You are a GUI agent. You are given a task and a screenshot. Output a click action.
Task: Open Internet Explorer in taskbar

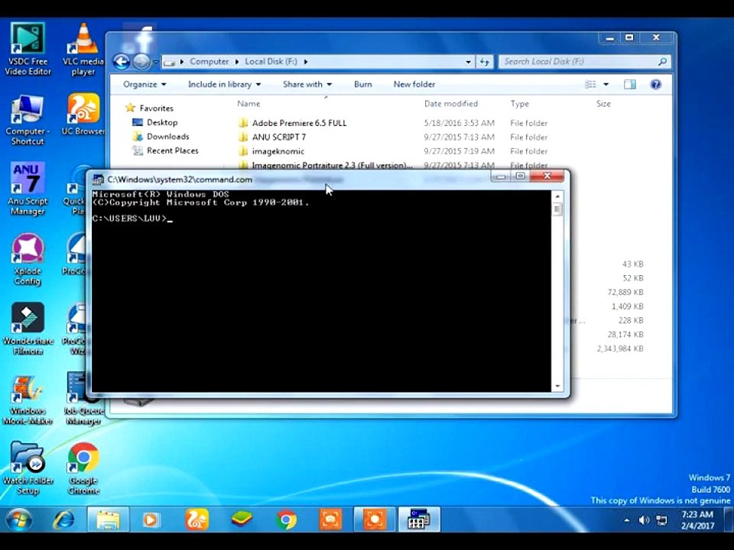[63, 519]
